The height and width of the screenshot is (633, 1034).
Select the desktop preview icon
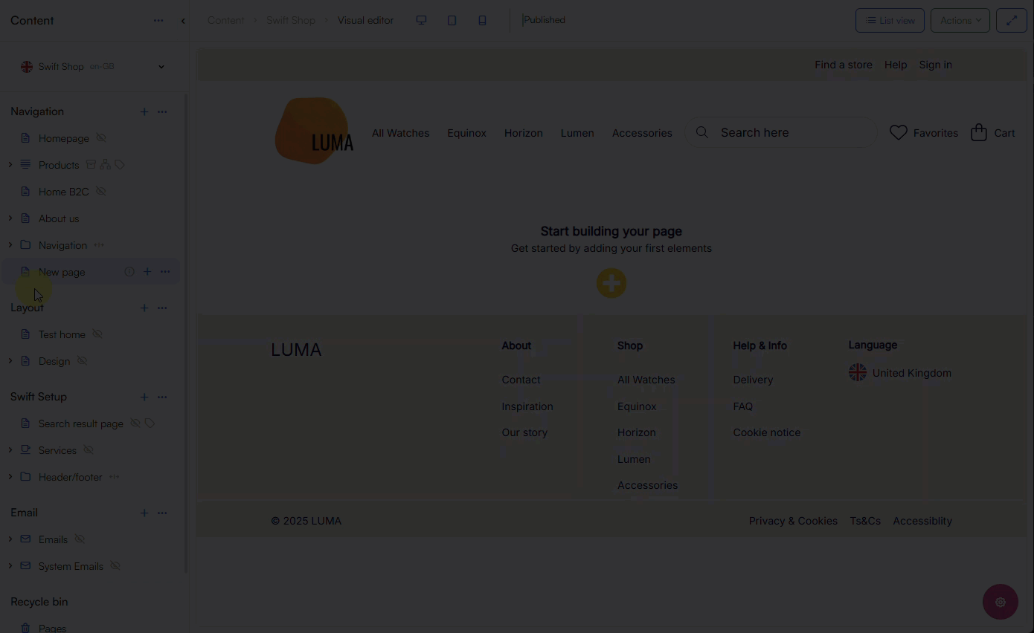(x=421, y=20)
